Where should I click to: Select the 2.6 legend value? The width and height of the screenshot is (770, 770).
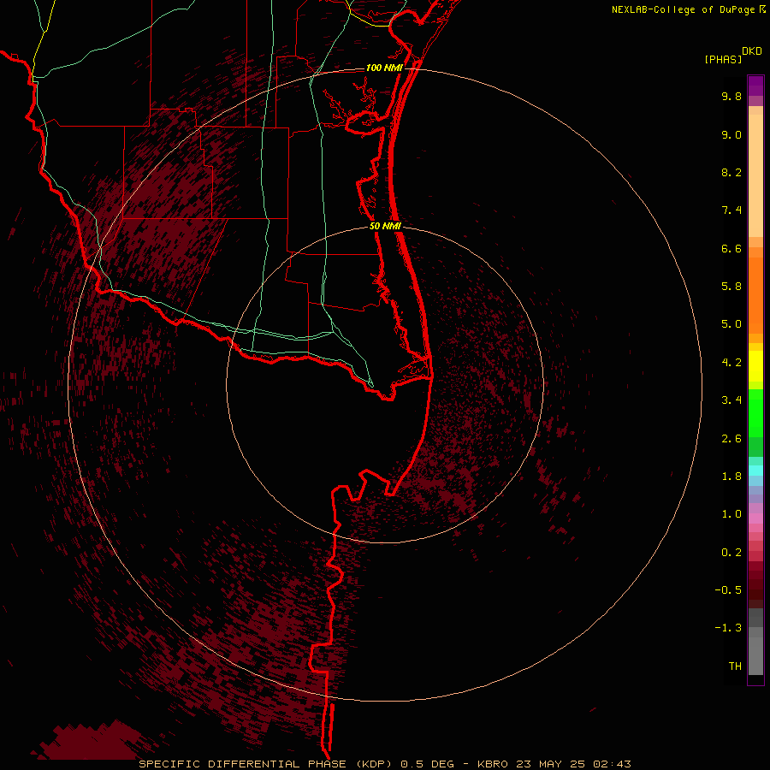coord(731,439)
